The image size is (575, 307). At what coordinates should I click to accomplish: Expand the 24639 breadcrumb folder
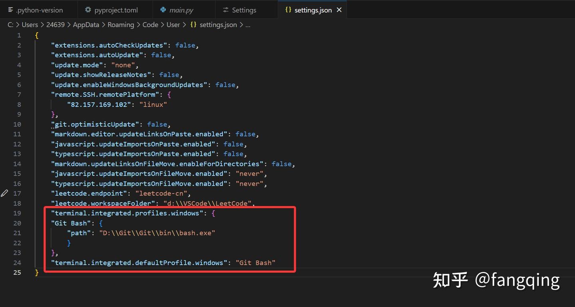[56, 25]
